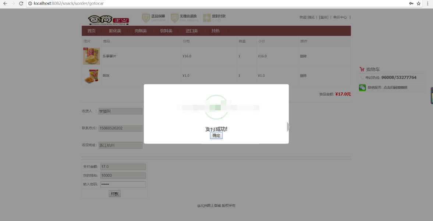Screen dimensions: 433x221
Task: Open the 饮料类 category tab
Action: (166, 31)
